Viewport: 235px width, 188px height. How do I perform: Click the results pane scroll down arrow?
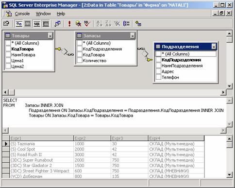229,174
